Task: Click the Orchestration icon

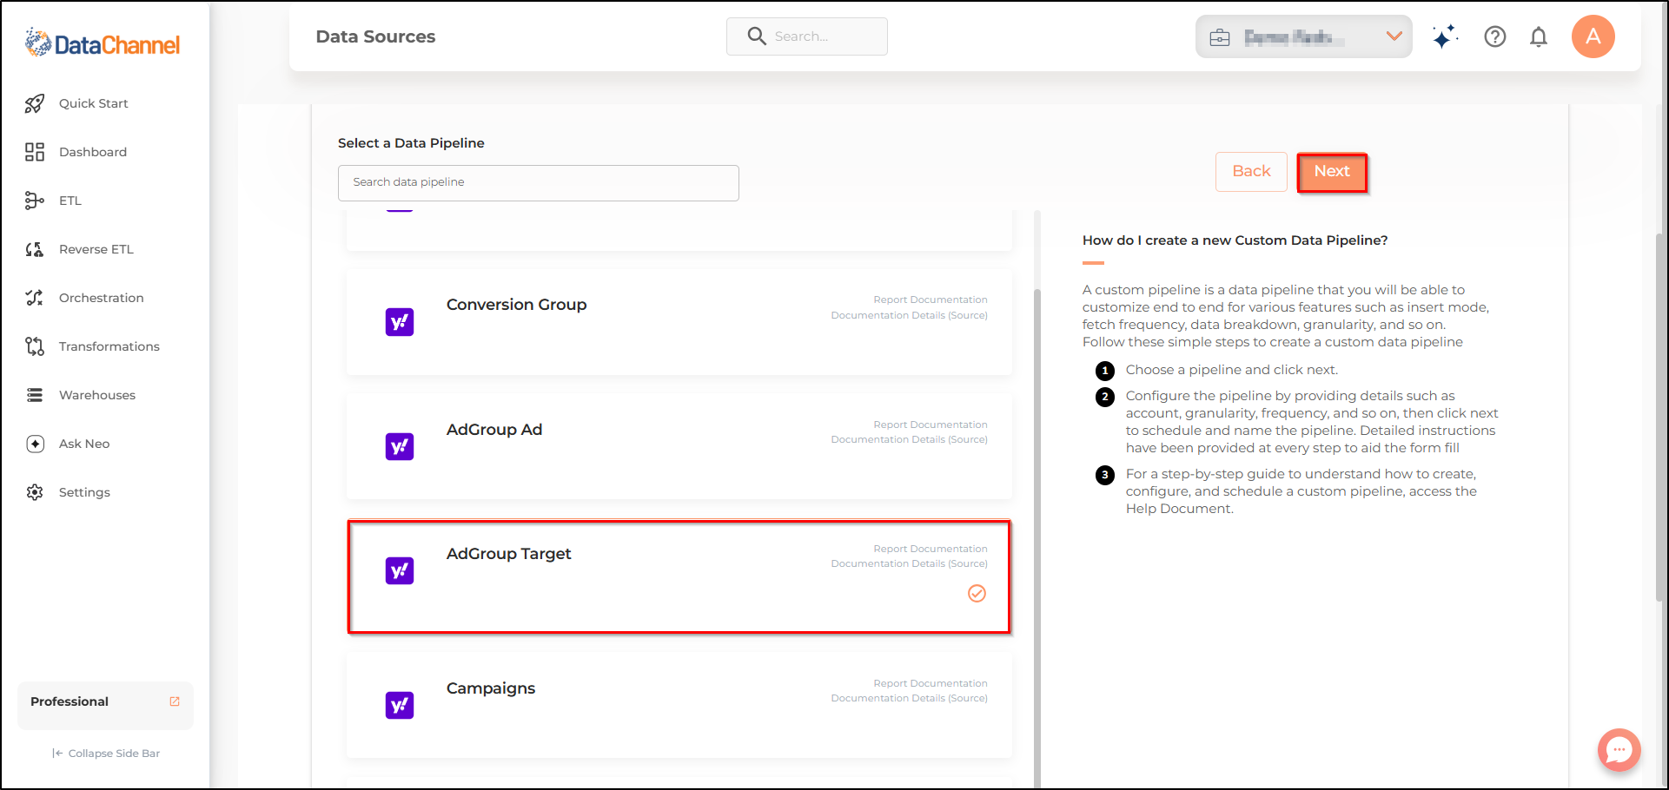Action: [35, 298]
